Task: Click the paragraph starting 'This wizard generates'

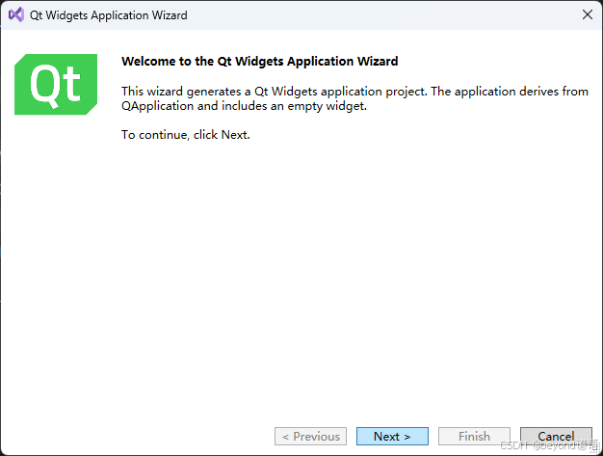Action: [x=354, y=98]
